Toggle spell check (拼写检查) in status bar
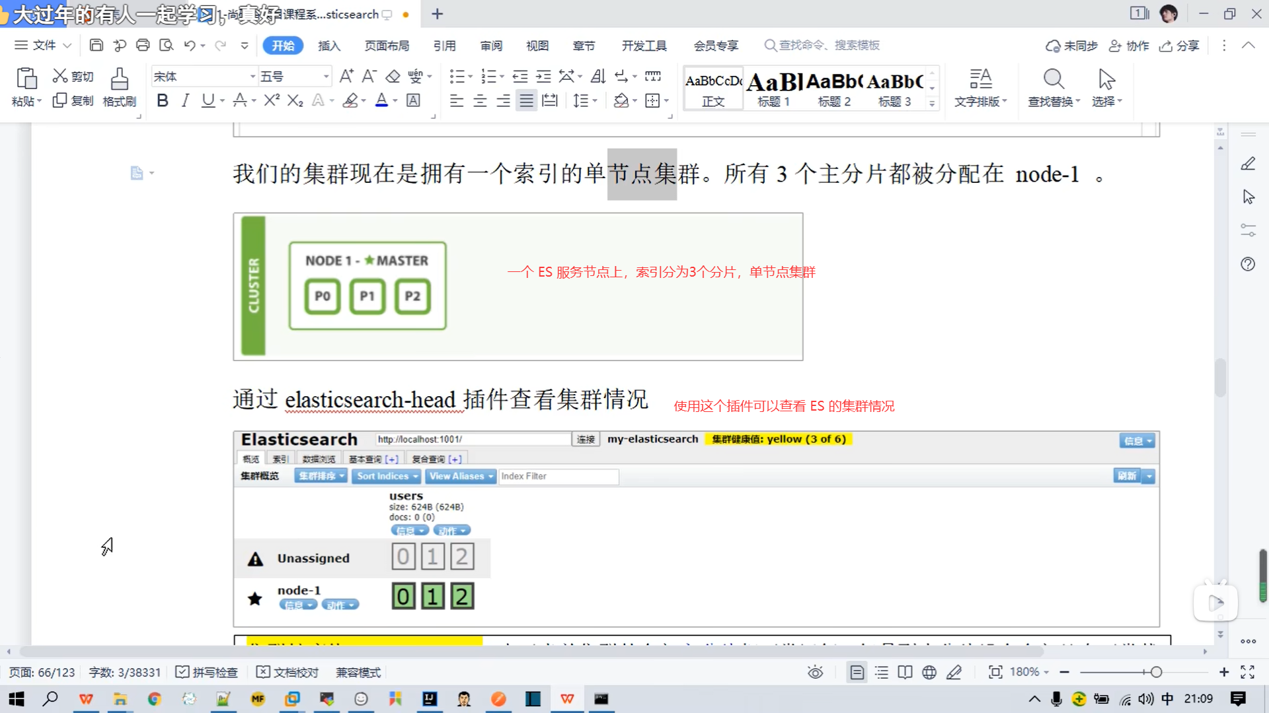Image resolution: width=1269 pixels, height=713 pixels. point(207,672)
